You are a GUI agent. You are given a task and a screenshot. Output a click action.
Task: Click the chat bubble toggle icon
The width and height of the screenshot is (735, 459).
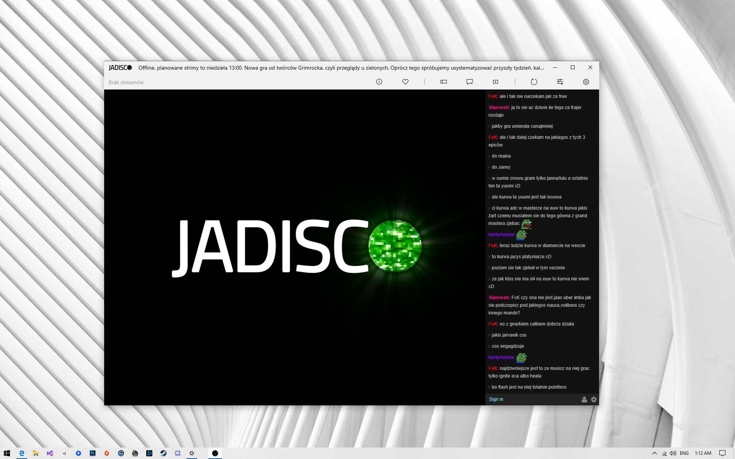pyautogui.click(x=470, y=82)
